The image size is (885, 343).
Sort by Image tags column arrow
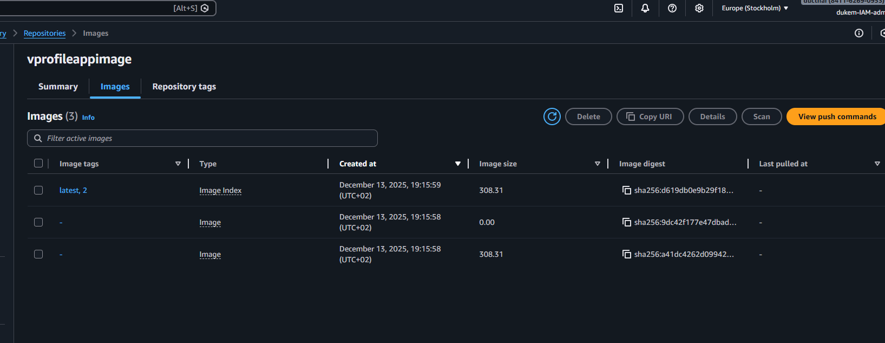click(x=178, y=164)
